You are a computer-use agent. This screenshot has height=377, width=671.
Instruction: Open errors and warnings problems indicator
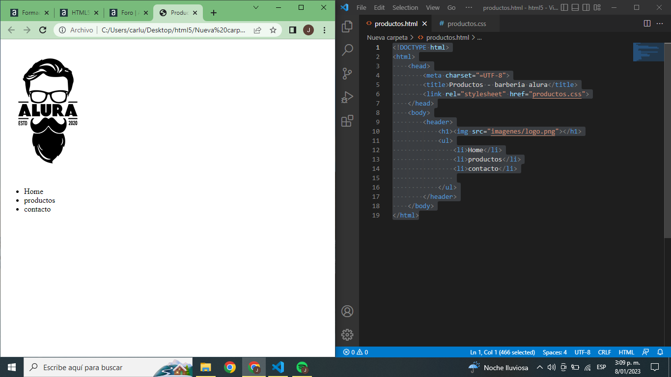pos(355,352)
